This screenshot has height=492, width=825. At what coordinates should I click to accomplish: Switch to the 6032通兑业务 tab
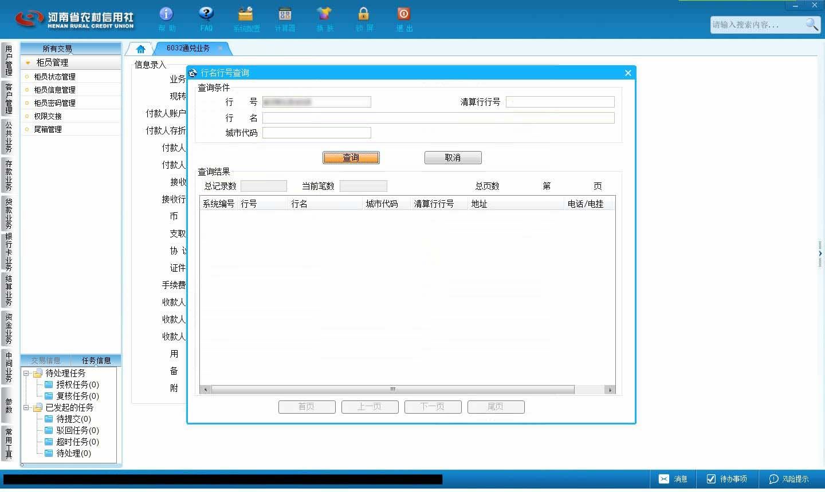tap(188, 49)
